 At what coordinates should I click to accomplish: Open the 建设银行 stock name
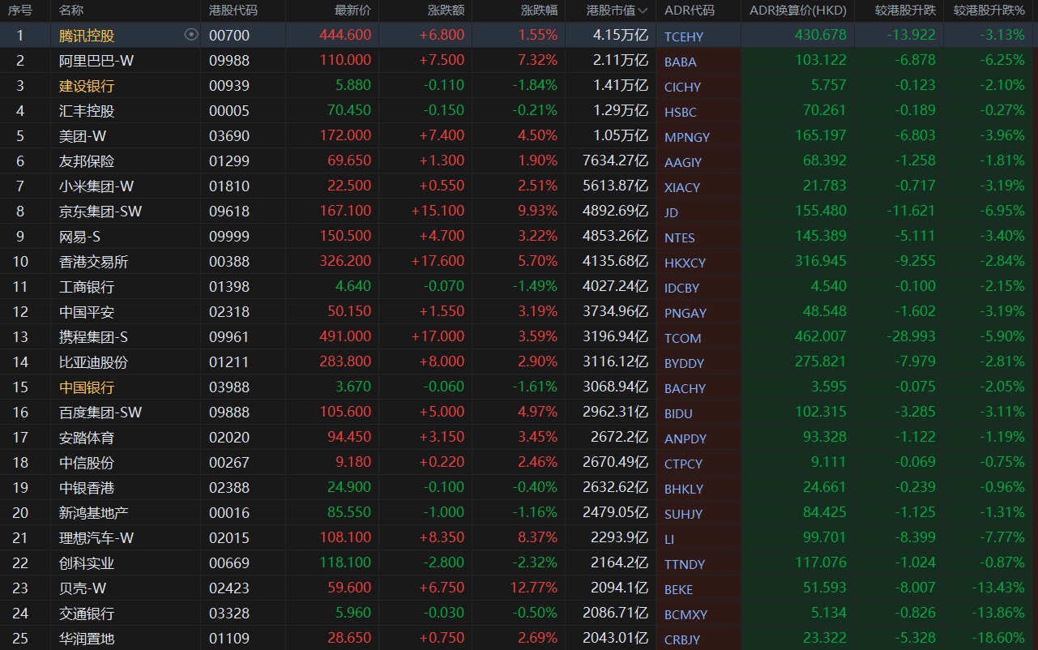[x=87, y=86]
